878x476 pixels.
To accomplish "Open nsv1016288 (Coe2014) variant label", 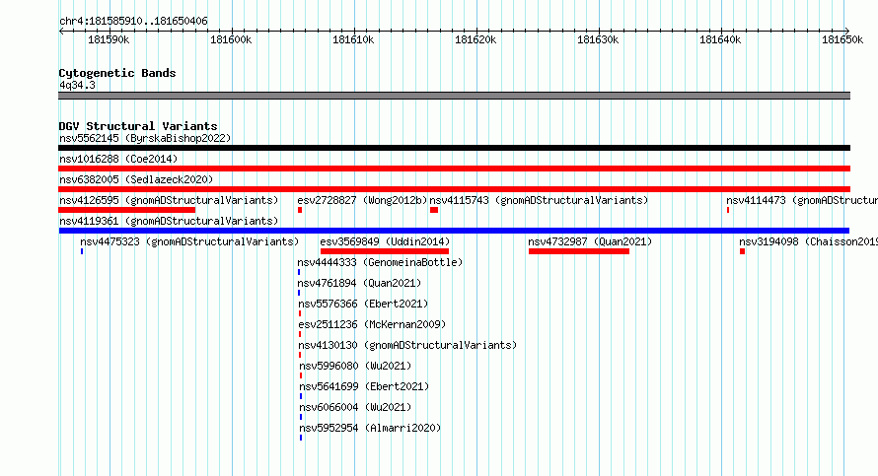I will [118, 159].
